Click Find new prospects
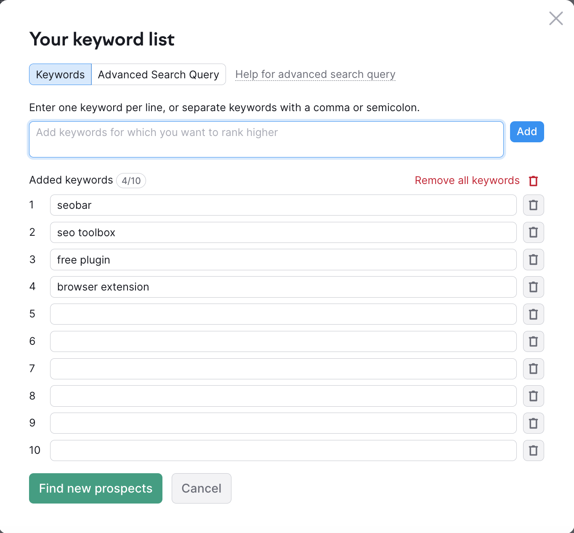The width and height of the screenshot is (574, 533). point(96,488)
